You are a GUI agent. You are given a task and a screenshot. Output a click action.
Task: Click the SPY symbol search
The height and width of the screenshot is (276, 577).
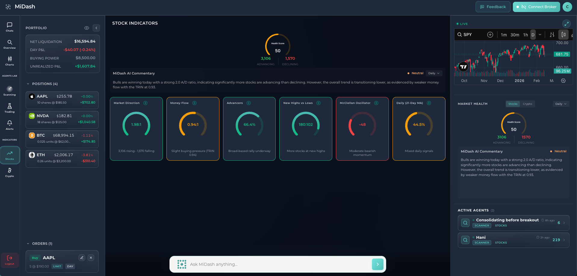[465, 35]
